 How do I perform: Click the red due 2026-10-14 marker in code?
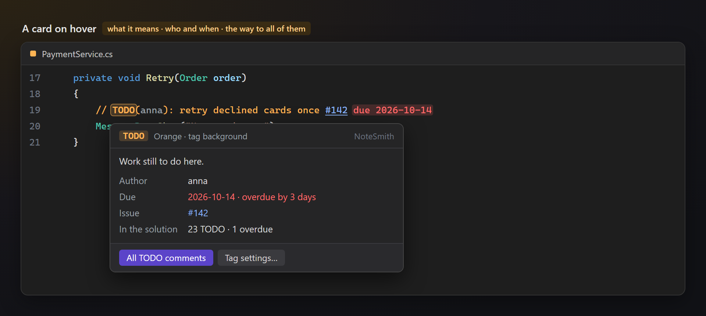[x=392, y=110]
